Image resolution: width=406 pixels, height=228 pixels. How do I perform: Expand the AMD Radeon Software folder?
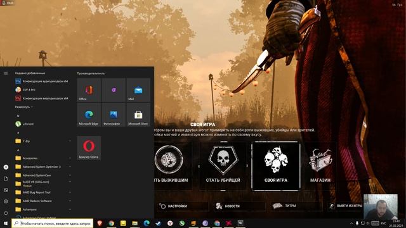click(x=43, y=201)
